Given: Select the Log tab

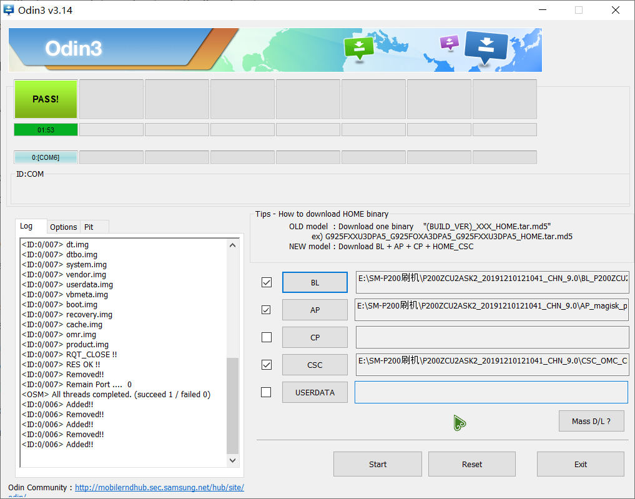Looking at the screenshot, I should pyautogui.click(x=26, y=226).
